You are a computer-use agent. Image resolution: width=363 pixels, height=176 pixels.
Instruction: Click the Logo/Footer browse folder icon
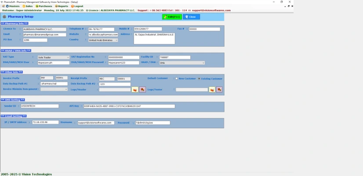(212, 90)
